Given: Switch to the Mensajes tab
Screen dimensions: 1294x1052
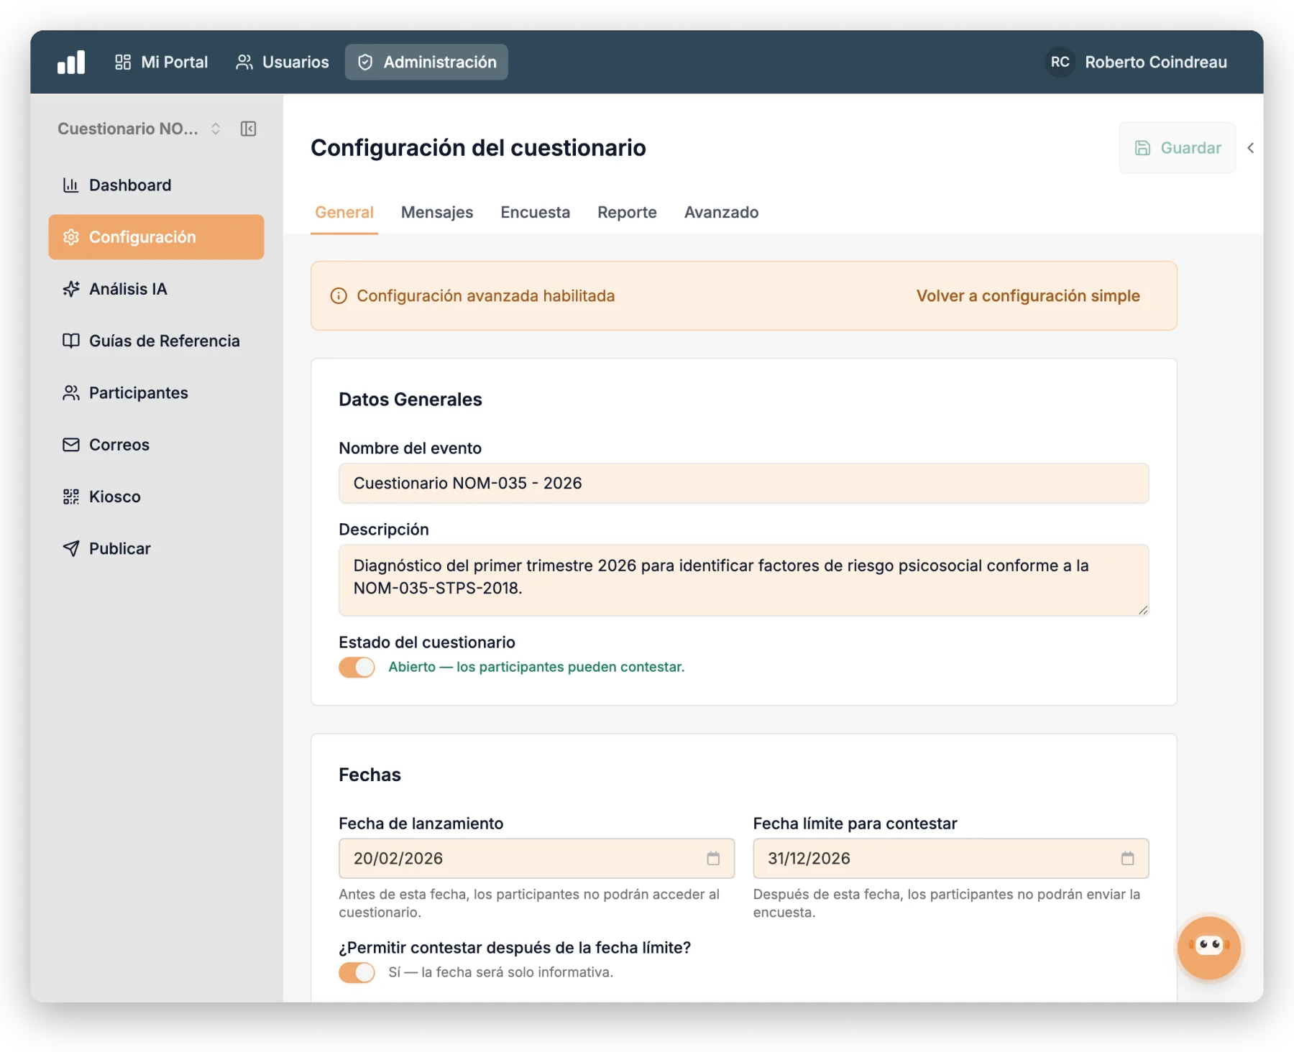Looking at the screenshot, I should coord(437,213).
